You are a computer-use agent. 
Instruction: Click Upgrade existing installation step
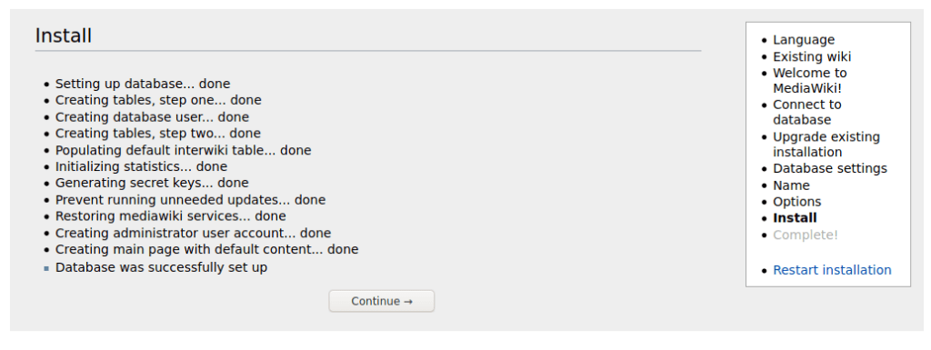tap(826, 145)
